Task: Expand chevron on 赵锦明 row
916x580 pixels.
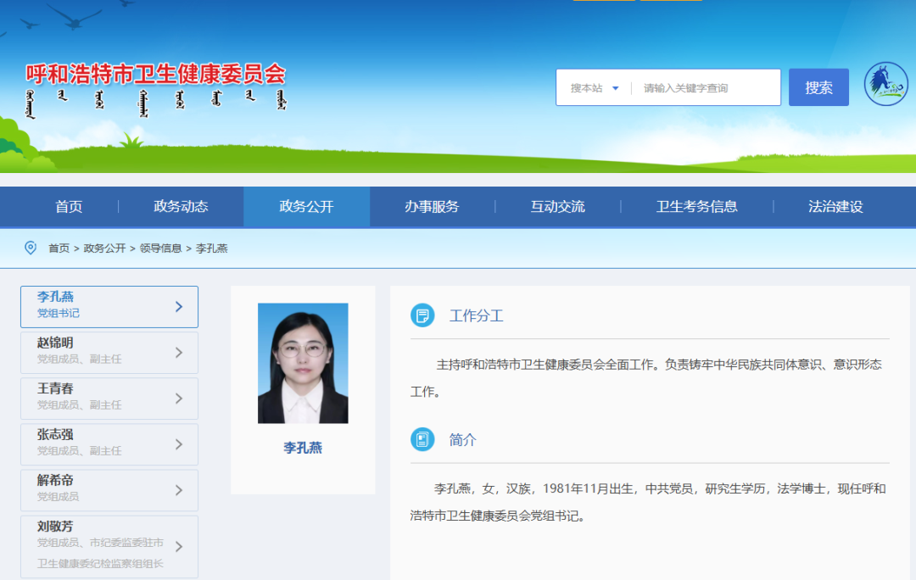Action: pos(179,352)
